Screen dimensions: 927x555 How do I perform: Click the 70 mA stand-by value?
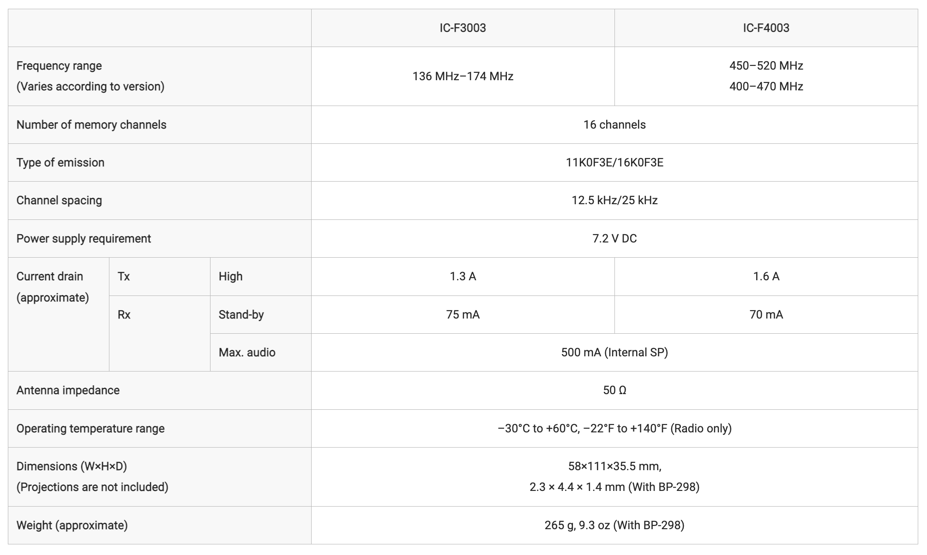pyautogui.click(x=766, y=314)
